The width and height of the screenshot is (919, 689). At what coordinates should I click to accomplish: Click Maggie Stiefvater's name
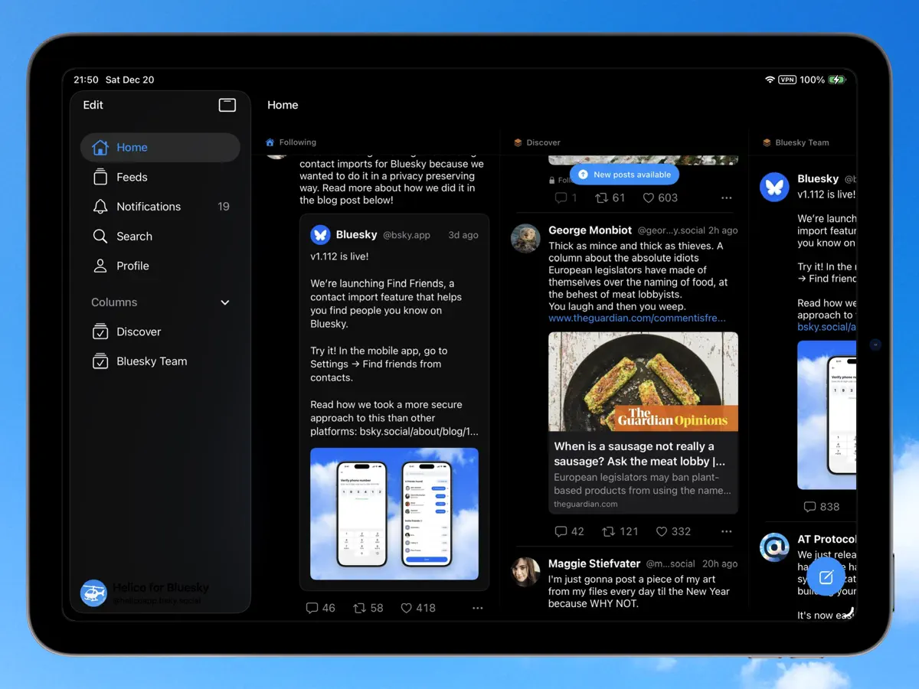(594, 563)
